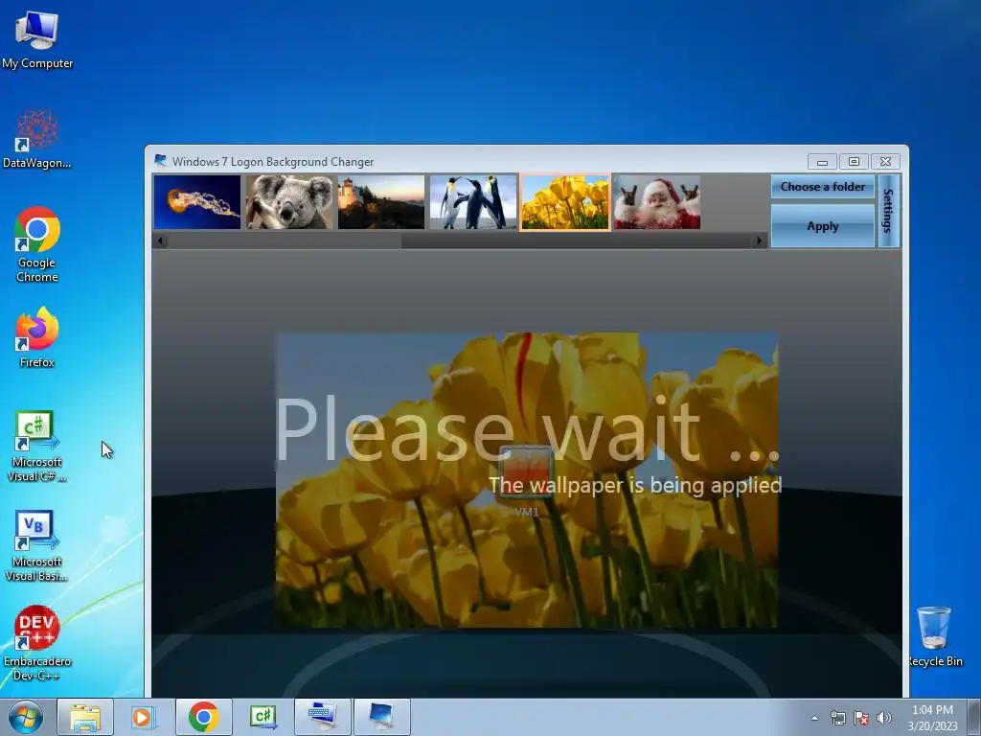Screen dimensions: 981x736
Task: Select the jellyfish wallpaper thumbnail
Action: pyautogui.click(x=197, y=201)
